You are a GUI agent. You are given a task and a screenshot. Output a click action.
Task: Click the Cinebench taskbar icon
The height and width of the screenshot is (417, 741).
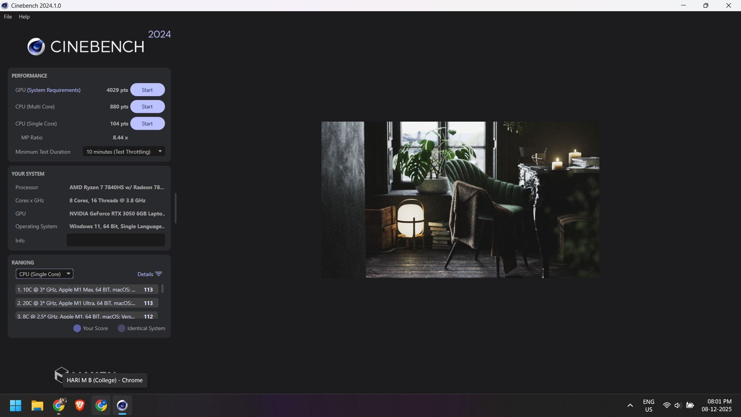[x=122, y=405]
